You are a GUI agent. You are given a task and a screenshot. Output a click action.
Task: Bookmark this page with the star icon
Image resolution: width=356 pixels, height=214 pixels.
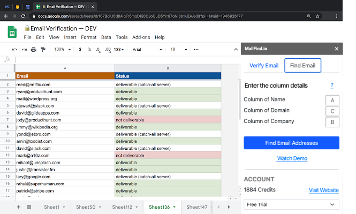(317, 16)
